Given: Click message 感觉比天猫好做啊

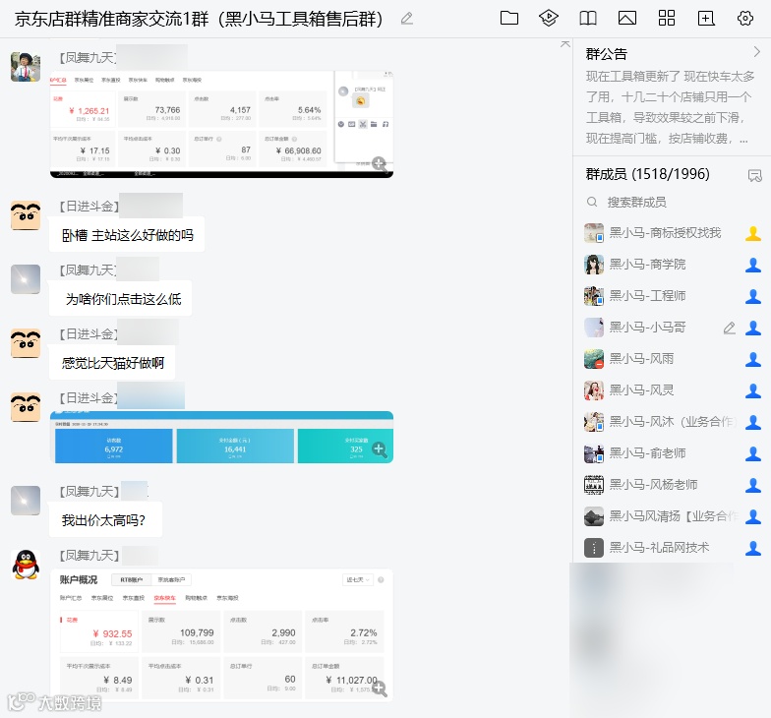Looking at the screenshot, I should [112, 363].
